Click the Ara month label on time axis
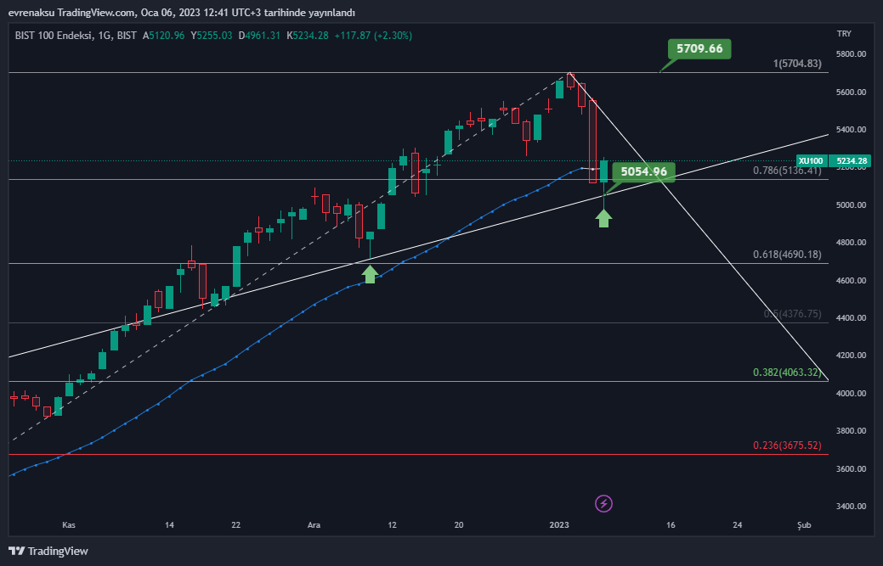 314,525
